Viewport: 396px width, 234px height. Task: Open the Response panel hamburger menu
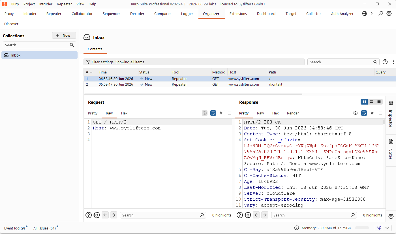point(380,113)
